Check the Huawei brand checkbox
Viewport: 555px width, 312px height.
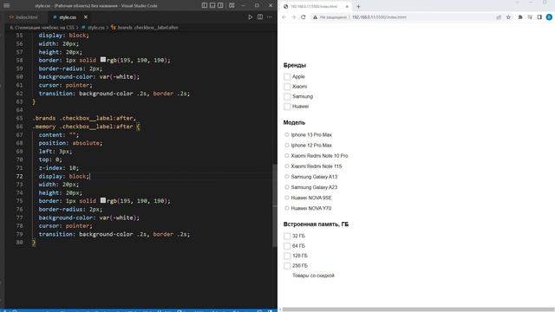pos(287,107)
